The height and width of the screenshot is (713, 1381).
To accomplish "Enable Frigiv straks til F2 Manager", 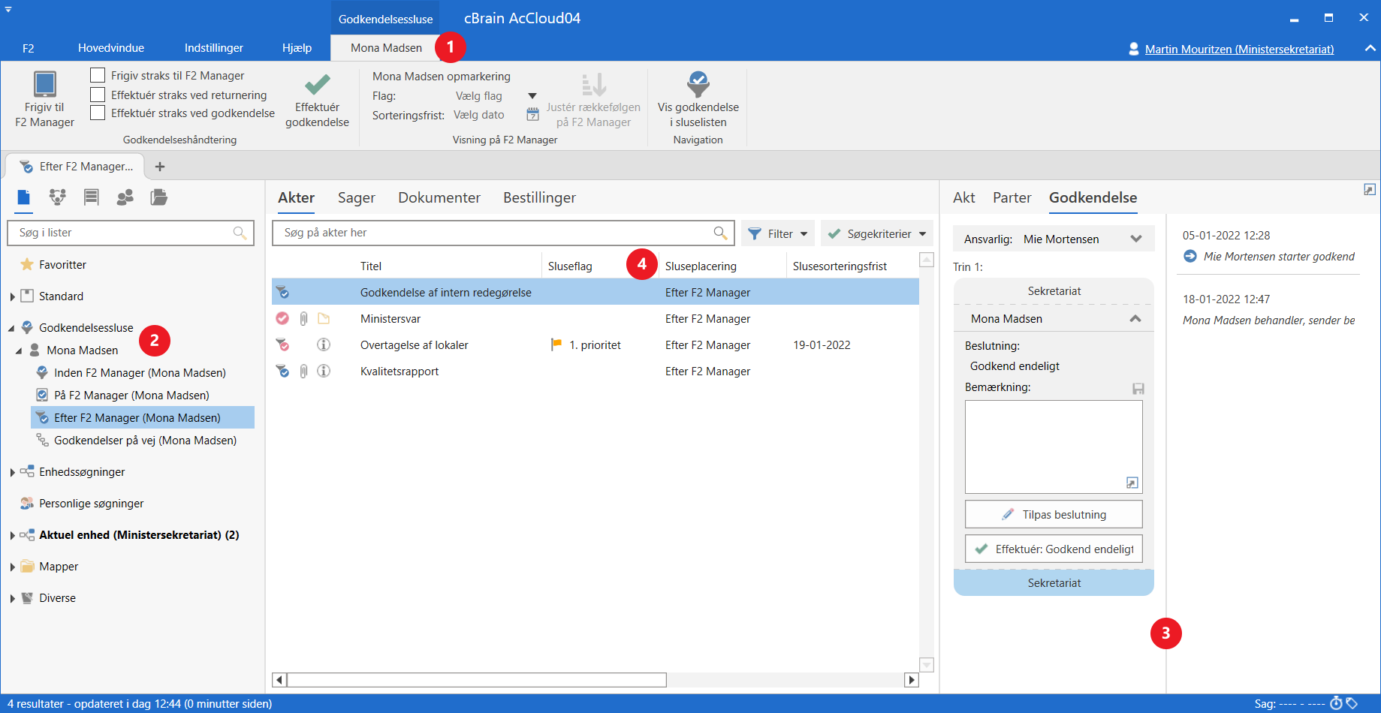I will 98,75.
